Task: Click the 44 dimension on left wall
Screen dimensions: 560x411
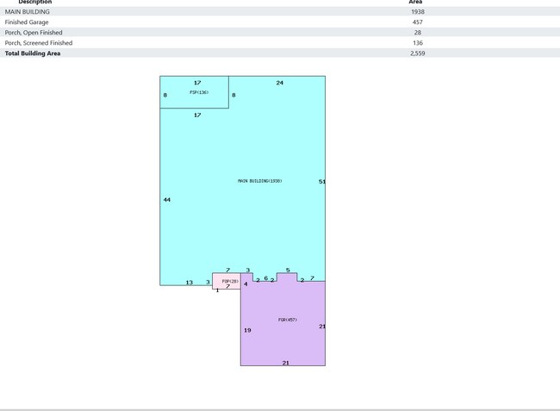Action: [167, 200]
